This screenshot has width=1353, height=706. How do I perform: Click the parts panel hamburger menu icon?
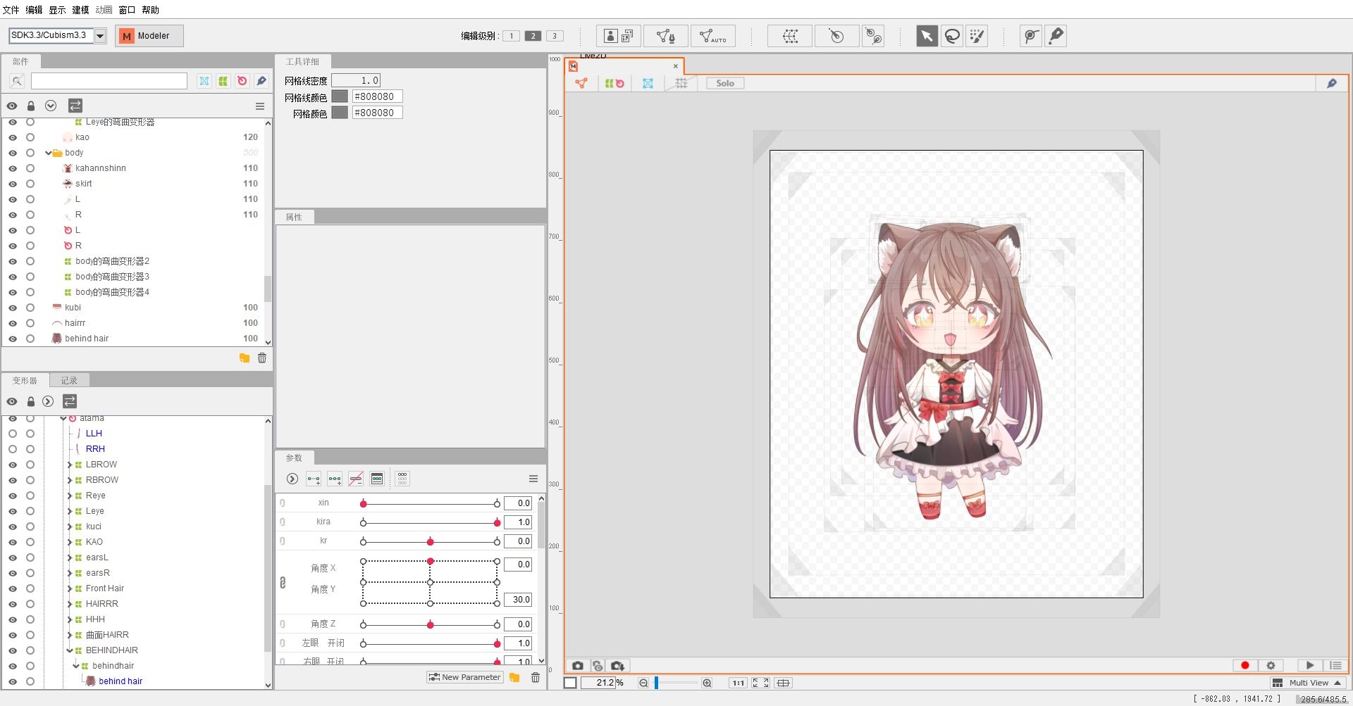(x=260, y=106)
